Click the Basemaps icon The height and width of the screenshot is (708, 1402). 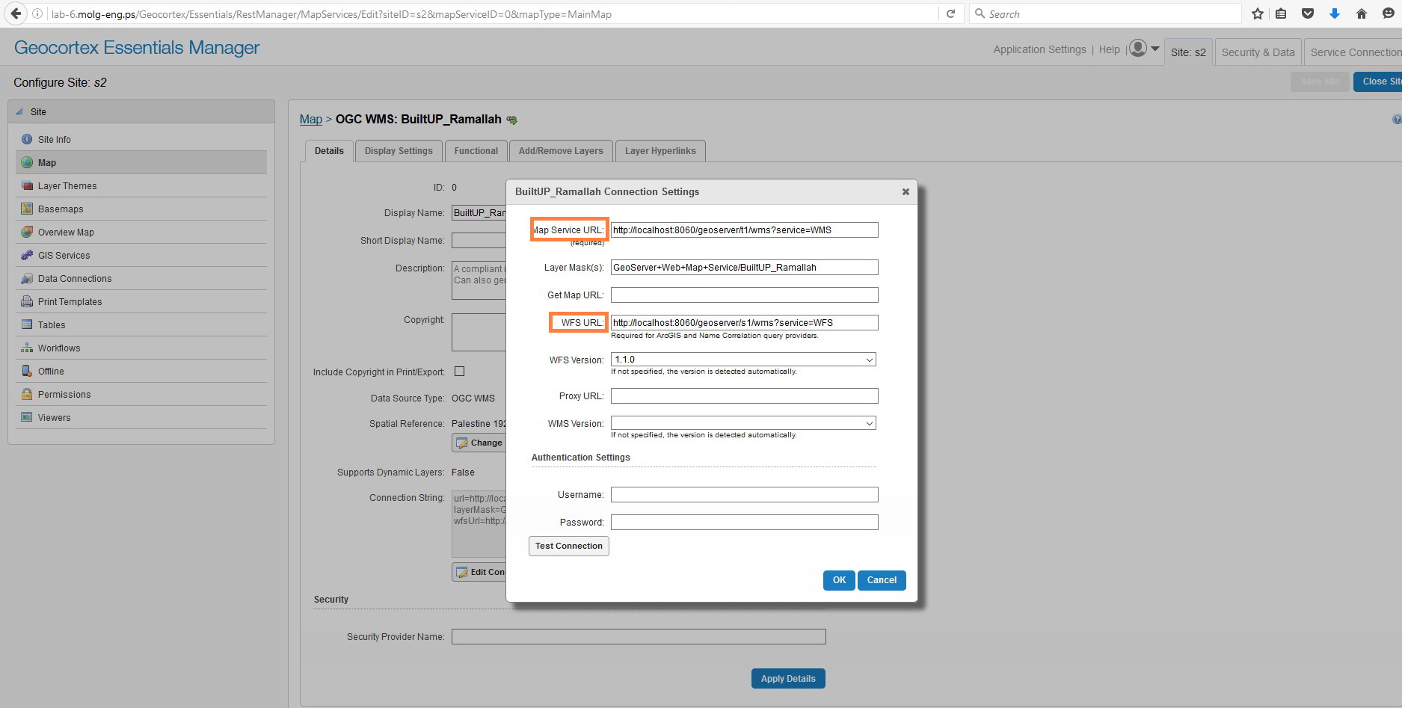pyautogui.click(x=27, y=209)
